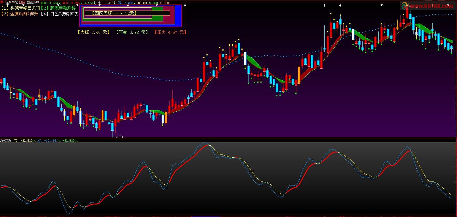This screenshot has height=217, width=457.
Task: Click the 支撑 3.40 元 support label
Action: [x=93, y=32]
